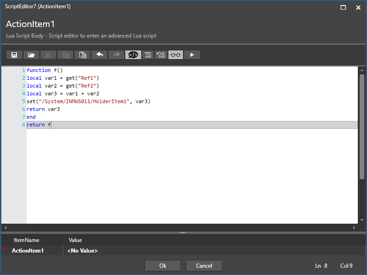The width and height of the screenshot is (367, 275).
Task: Activate the numbered-lines toolbar tool
Action: [x=161, y=55]
